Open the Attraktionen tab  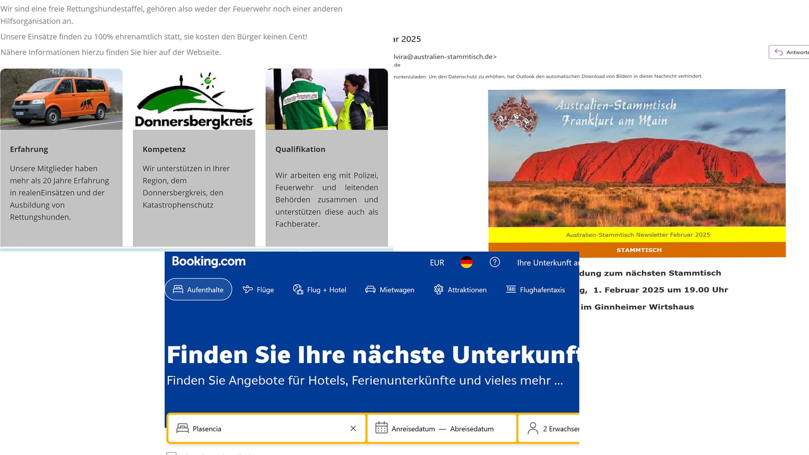click(x=460, y=289)
